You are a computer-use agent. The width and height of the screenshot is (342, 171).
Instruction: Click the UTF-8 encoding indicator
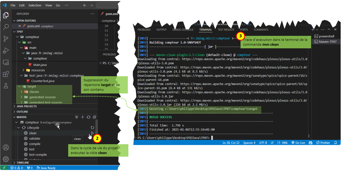(x=263, y=143)
